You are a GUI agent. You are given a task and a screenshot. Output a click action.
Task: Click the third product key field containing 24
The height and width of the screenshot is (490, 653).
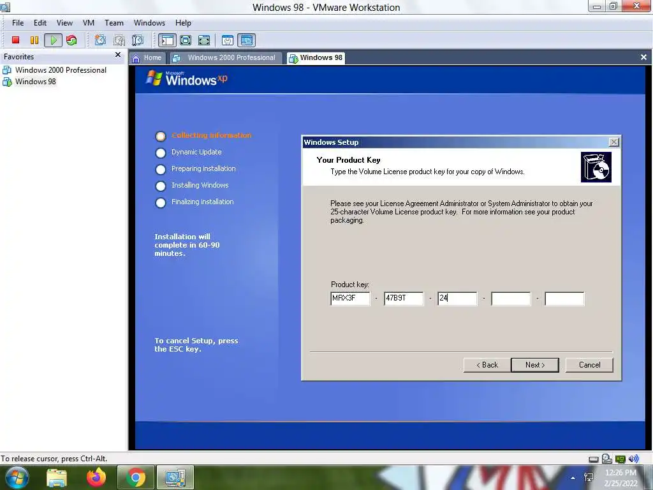(457, 299)
